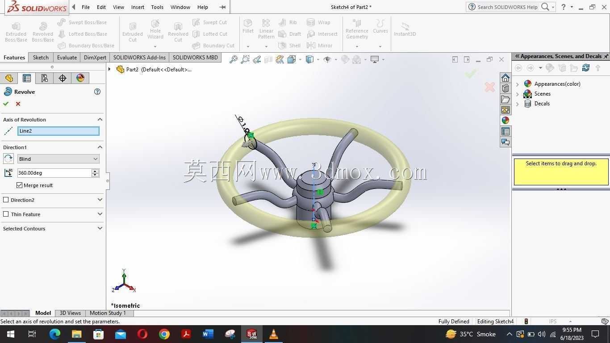610x343 pixels.
Task: Click Instant3D button
Action: click(405, 29)
